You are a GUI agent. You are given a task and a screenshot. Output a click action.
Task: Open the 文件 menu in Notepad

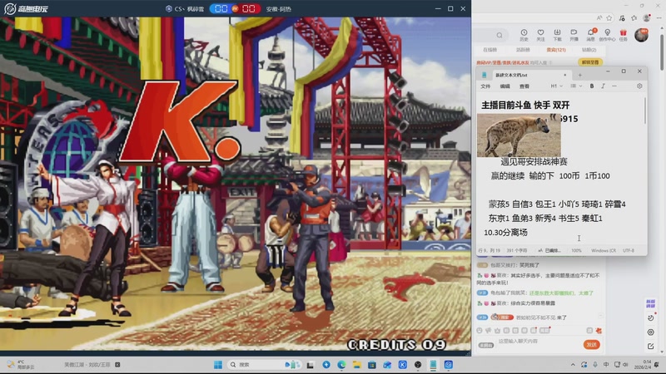coord(485,86)
